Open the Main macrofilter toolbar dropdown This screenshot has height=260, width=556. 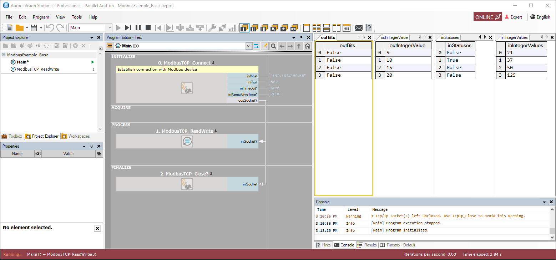coord(110,28)
